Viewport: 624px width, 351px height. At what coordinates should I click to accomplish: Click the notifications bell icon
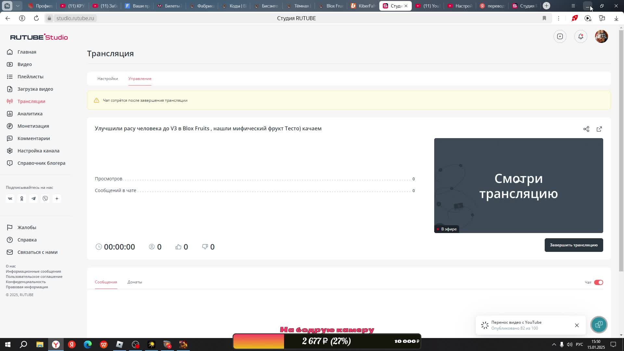(581, 36)
